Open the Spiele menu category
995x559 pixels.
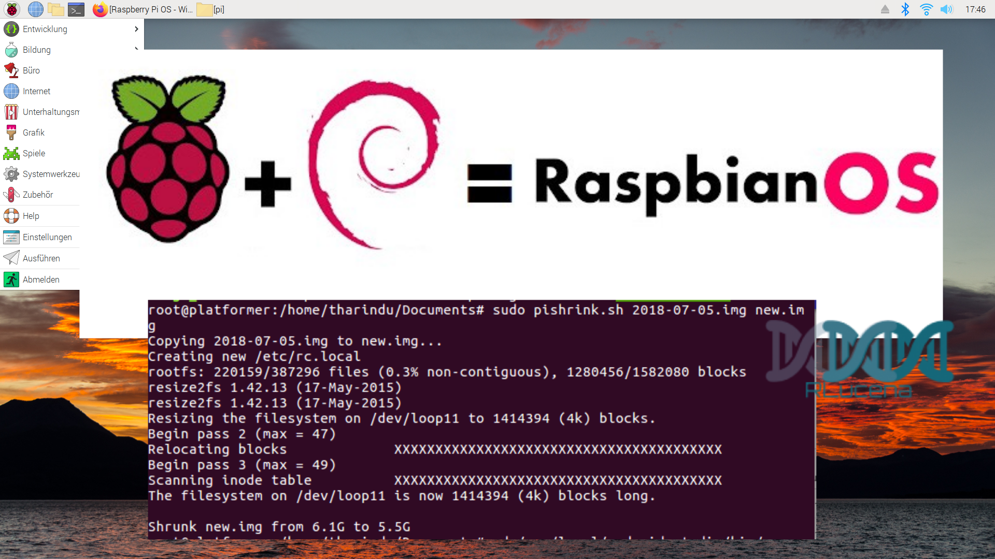40,153
